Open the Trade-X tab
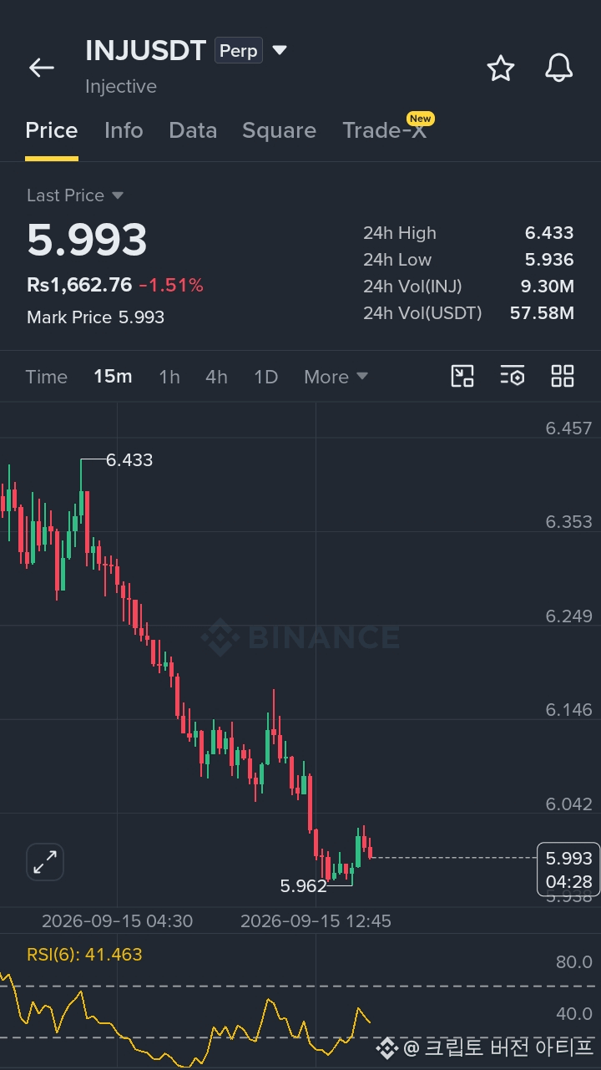Screen dimensions: 601x1070 (385, 130)
